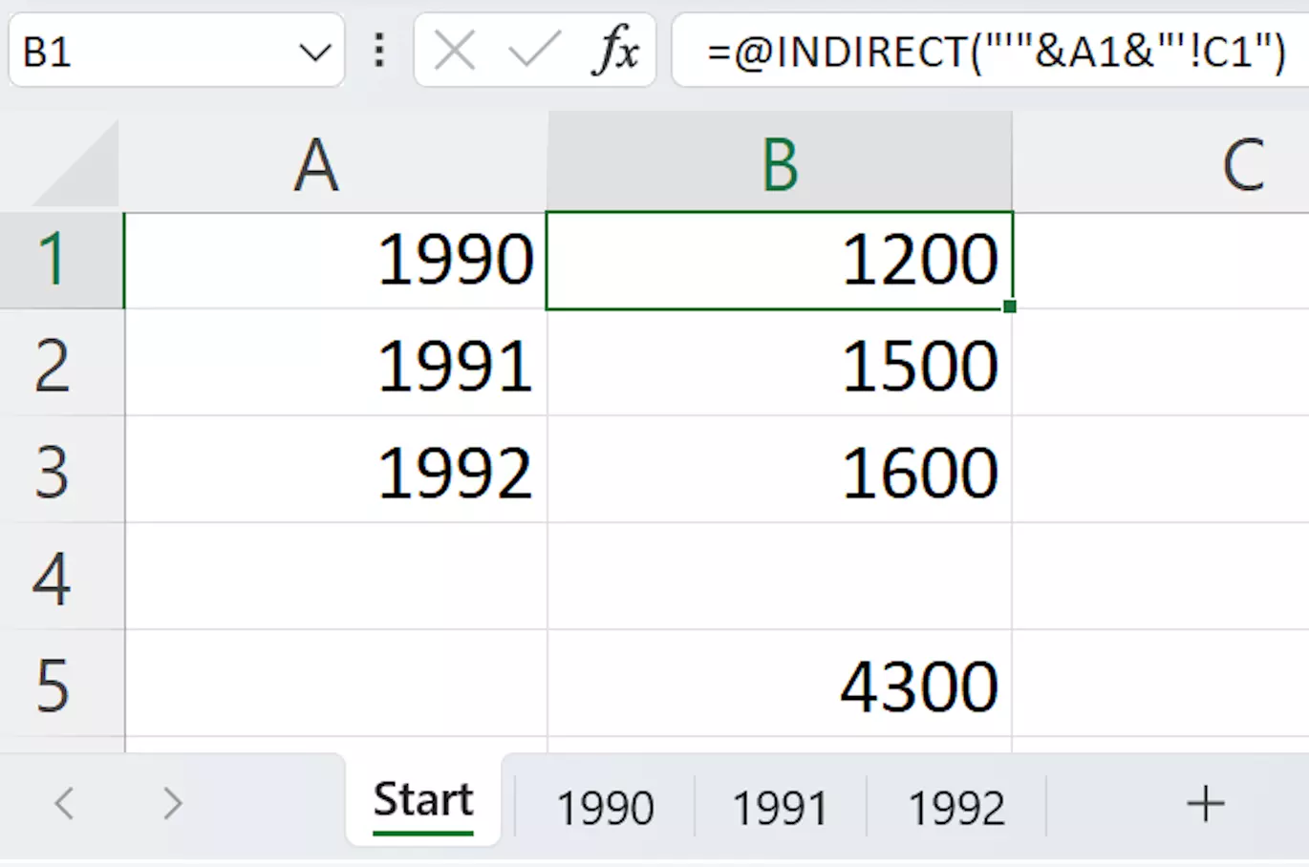Switch to the 1990 sheet tab

click(605, 808)
